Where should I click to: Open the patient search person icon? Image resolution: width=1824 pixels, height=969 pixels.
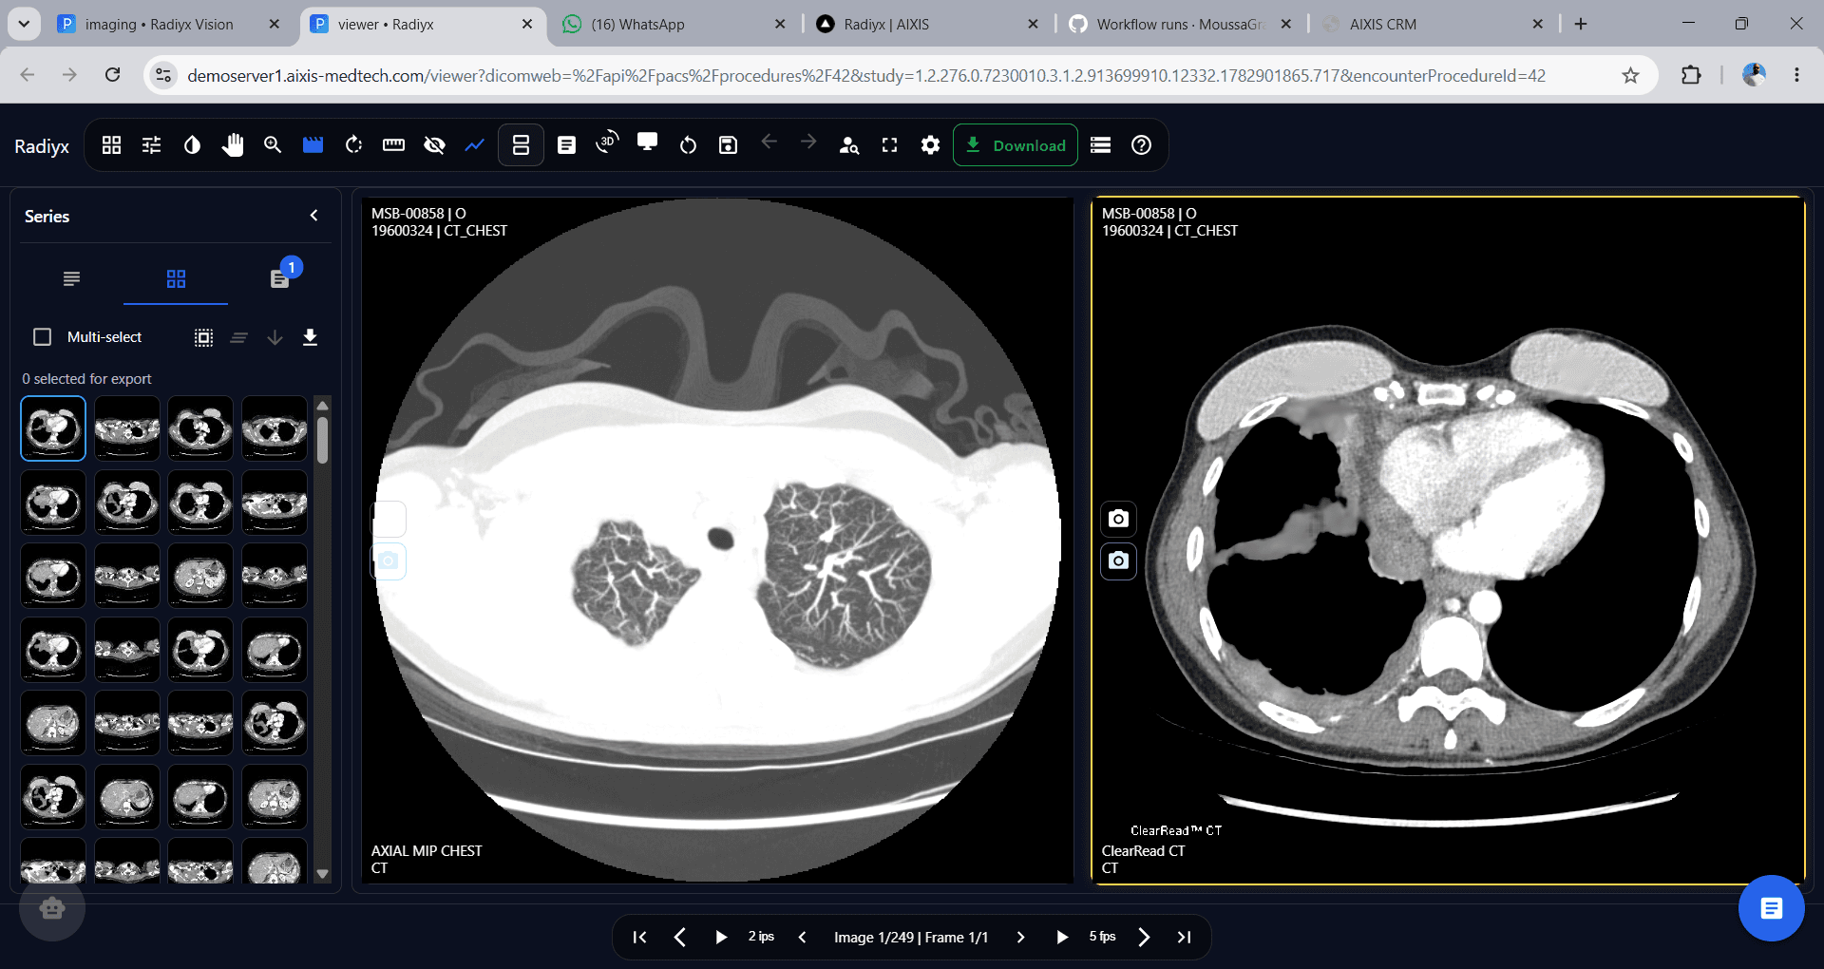849,145
